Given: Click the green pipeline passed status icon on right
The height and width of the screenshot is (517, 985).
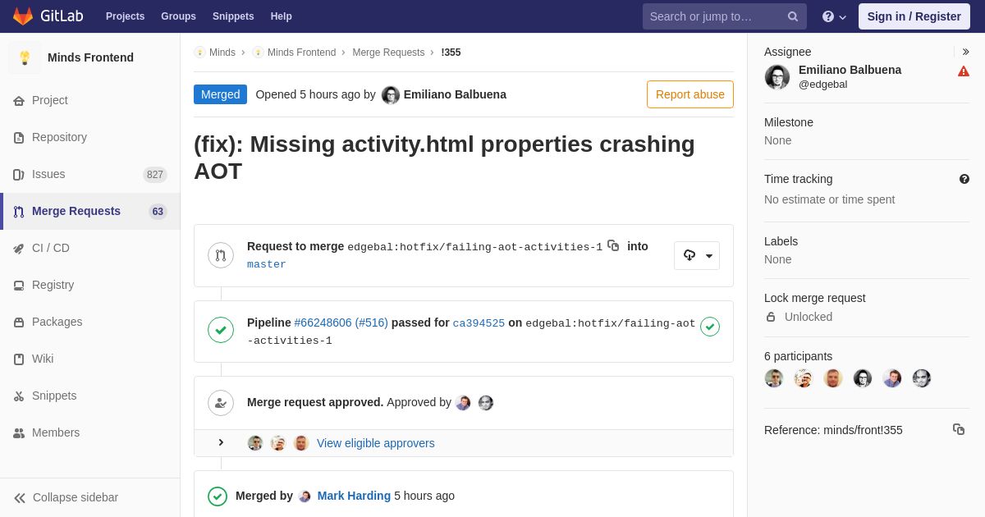Looking at the screenshot, I should point(710,327).
